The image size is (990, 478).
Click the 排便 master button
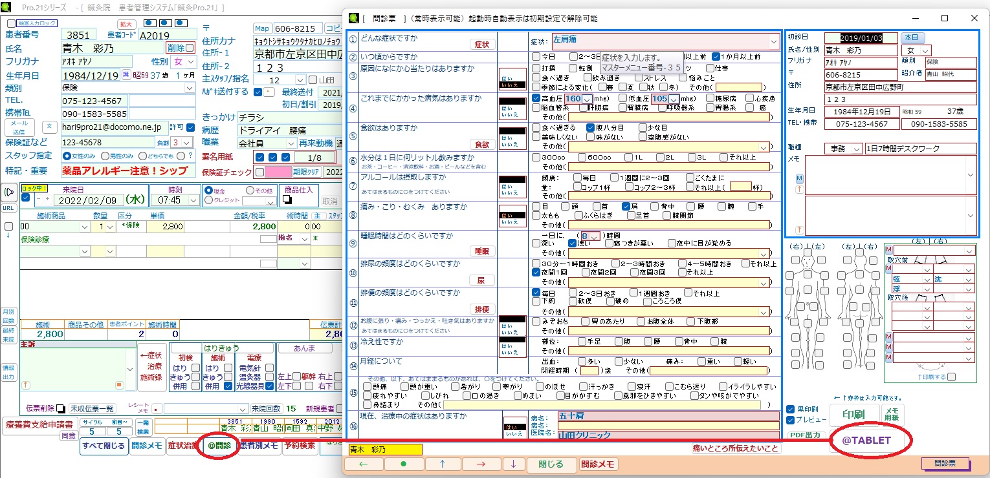click(x=482, y=309)
